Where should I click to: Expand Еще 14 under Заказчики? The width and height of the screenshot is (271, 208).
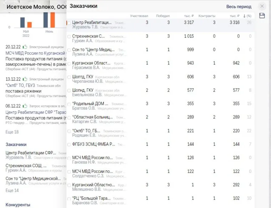point(12,190)
